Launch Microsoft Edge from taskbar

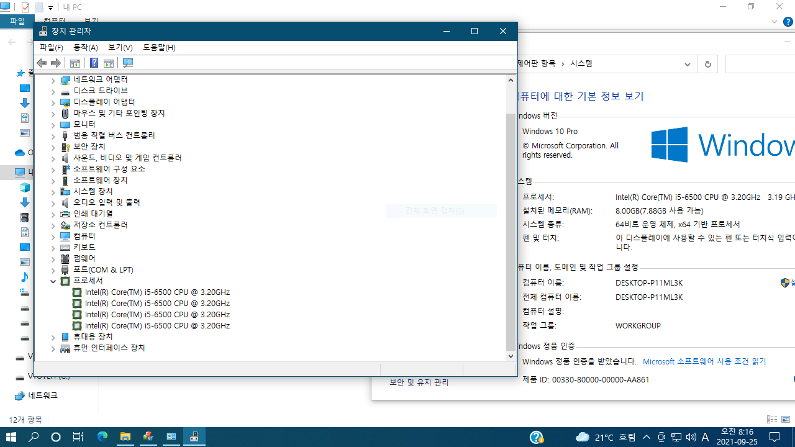102,437
